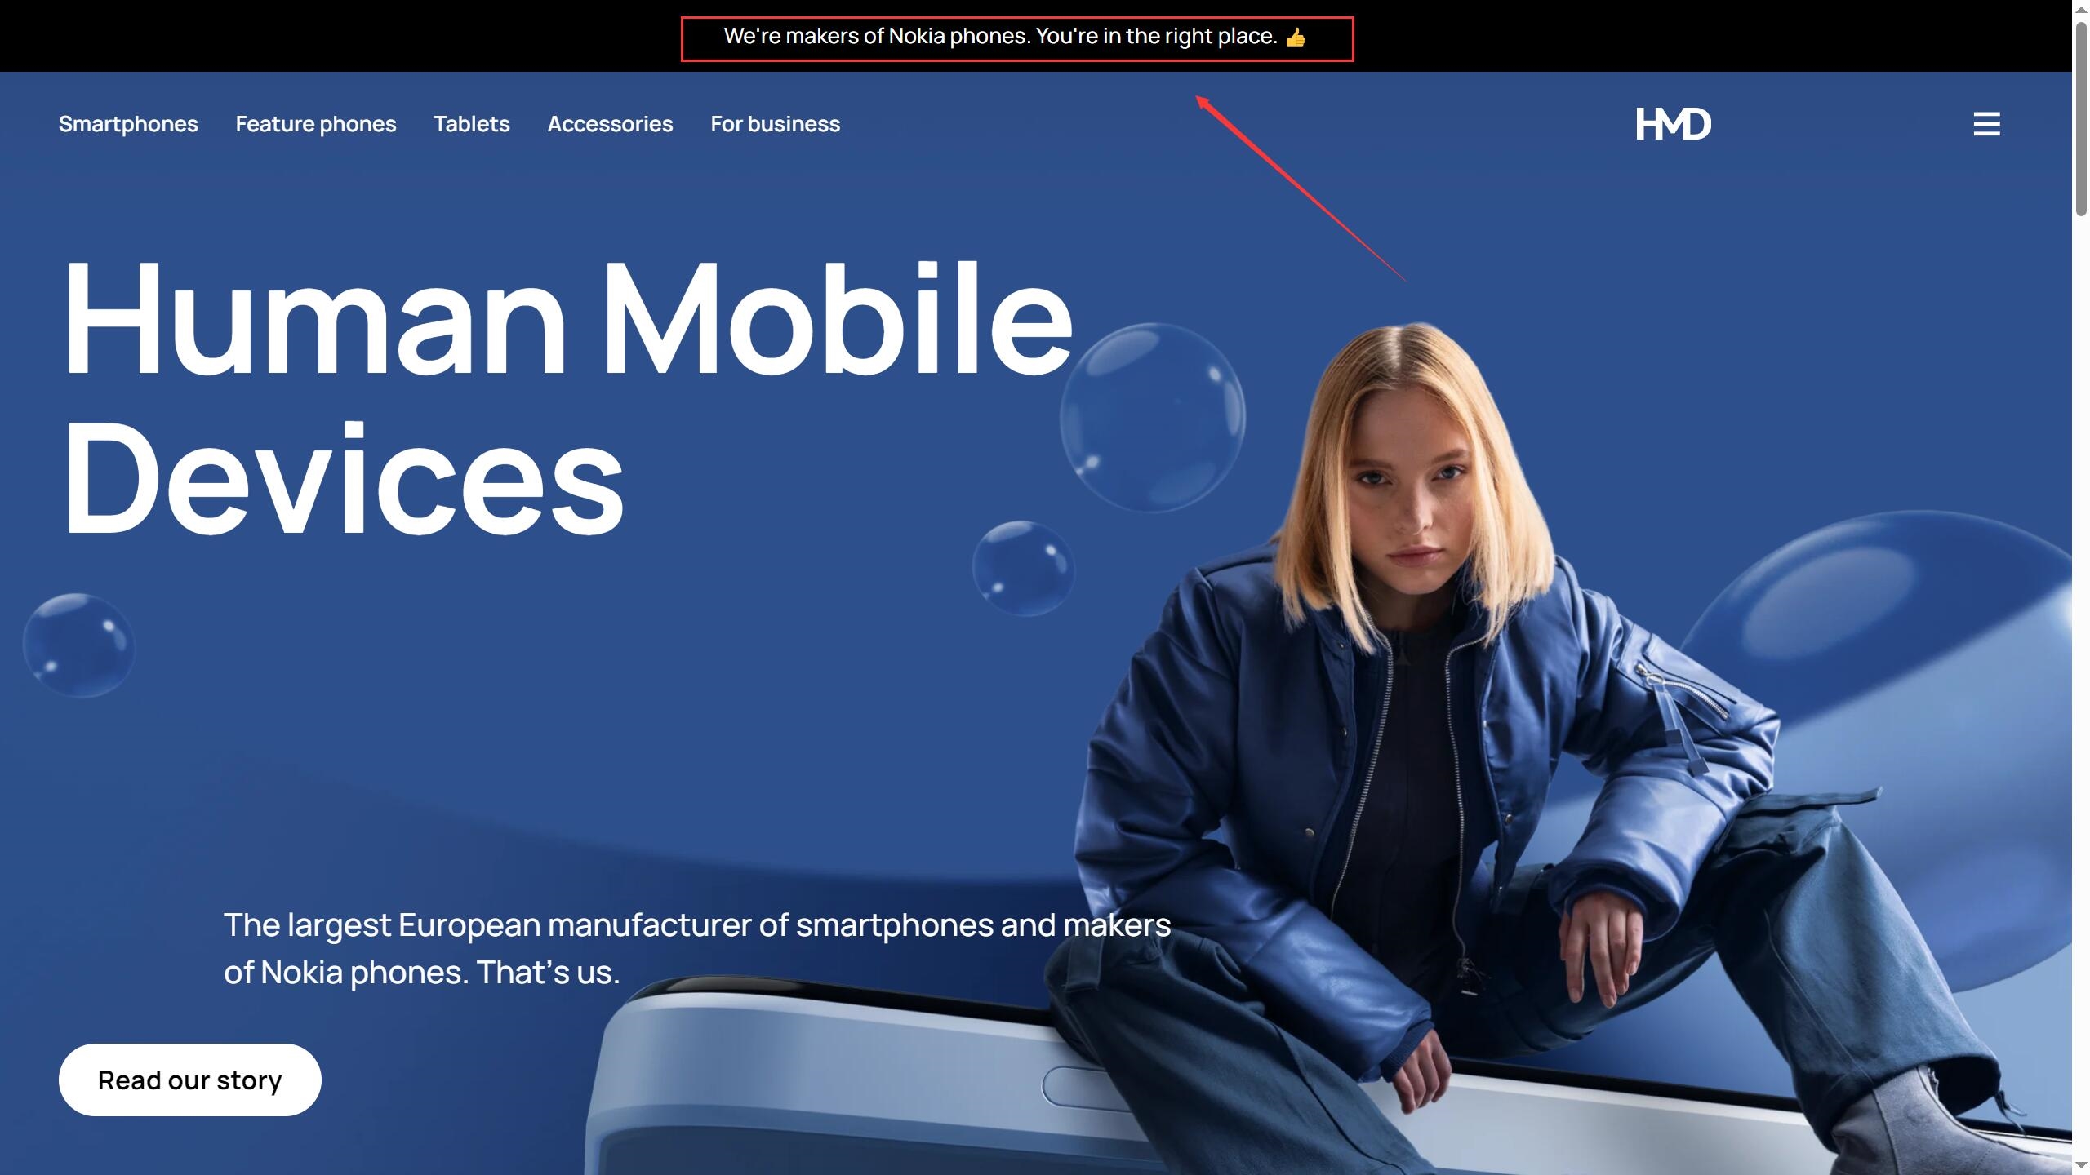Click the bubble at the left edge

79,645
